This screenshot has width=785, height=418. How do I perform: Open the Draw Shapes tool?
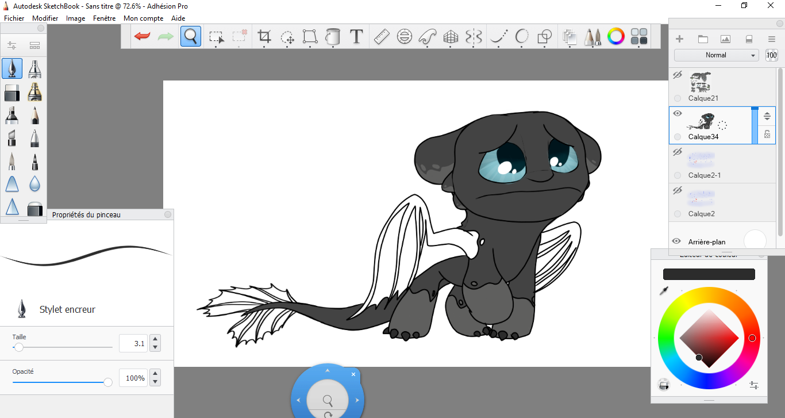pyautogui.click(x=544, y=37)
